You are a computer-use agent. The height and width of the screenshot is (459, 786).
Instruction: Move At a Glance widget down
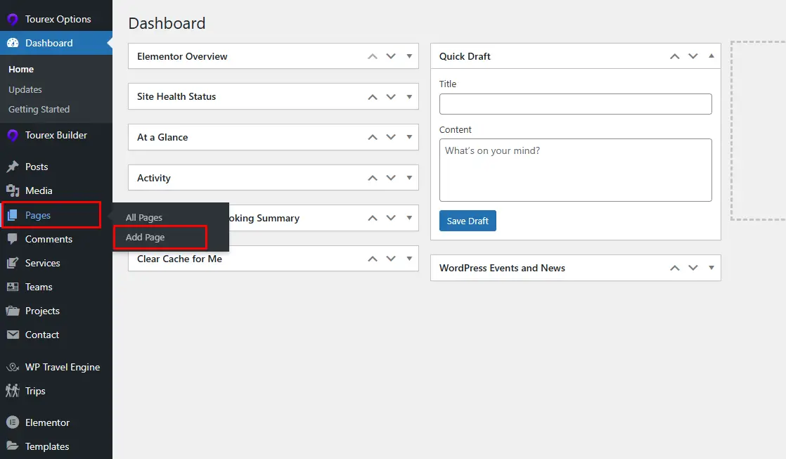pos(391,137)
